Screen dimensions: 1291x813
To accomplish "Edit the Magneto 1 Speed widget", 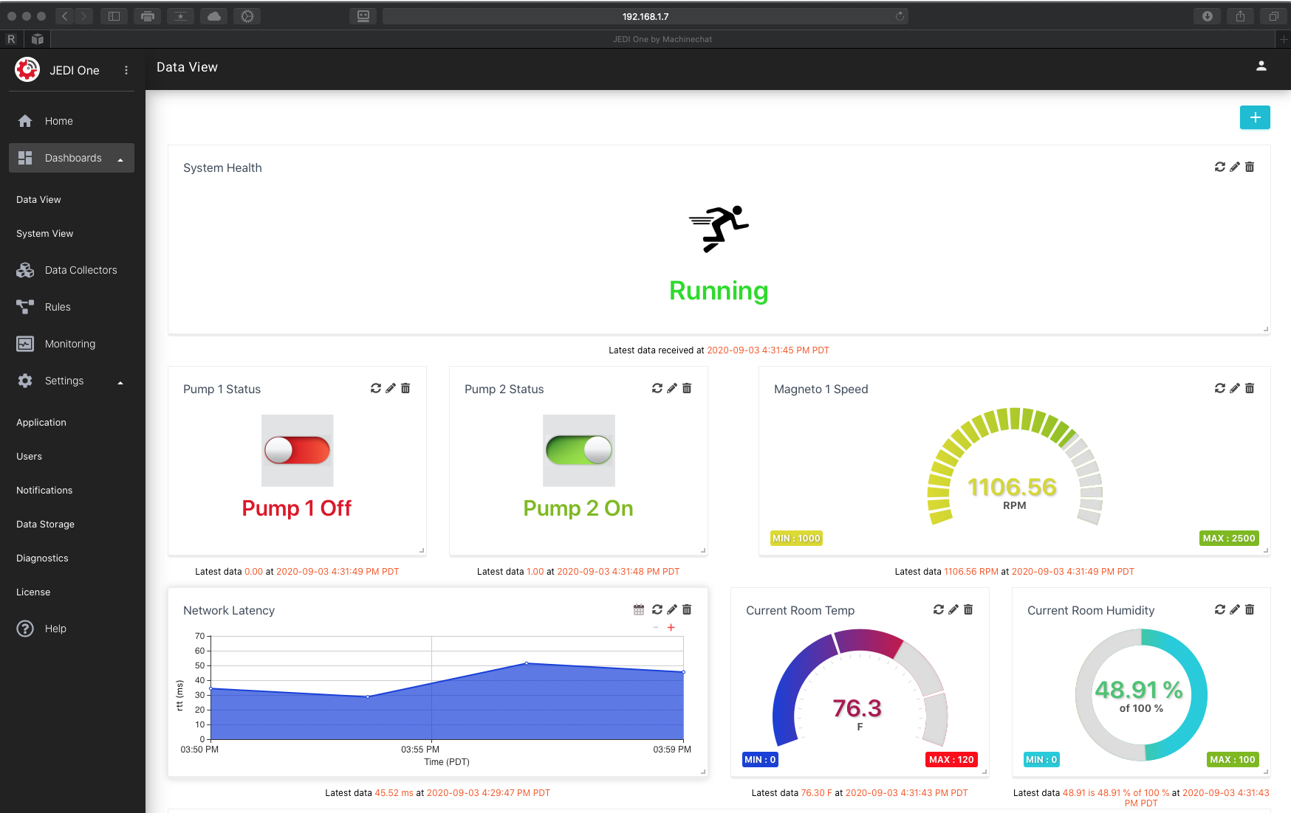I will pyautogui.click(x=1234, y=388).
